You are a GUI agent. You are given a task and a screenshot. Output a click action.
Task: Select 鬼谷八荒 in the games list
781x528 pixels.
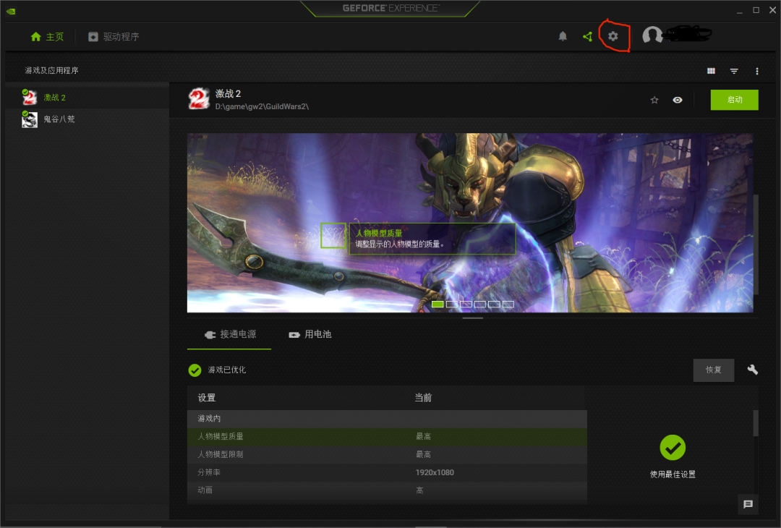[x=88, y=119]
